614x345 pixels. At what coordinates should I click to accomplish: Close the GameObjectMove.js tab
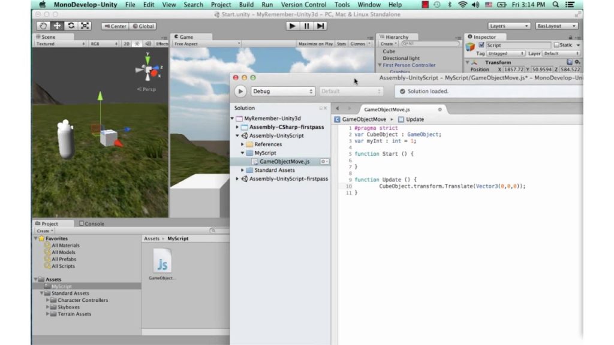440,110
